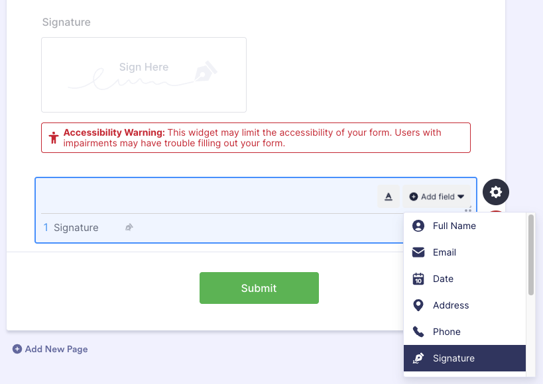Click the Email envelope icon

417,252
